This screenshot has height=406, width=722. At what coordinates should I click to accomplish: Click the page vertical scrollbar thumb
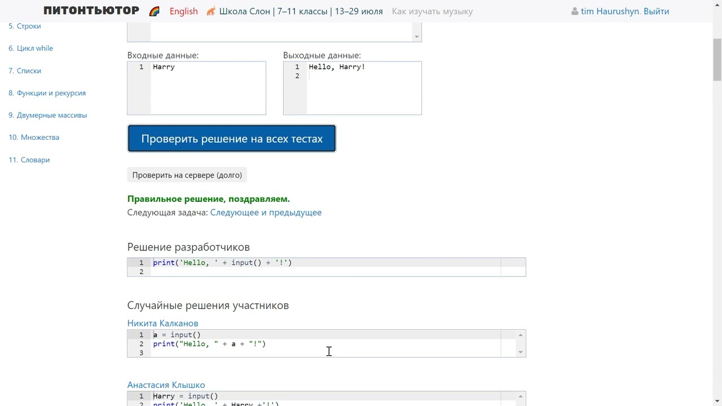click(717, 59)
